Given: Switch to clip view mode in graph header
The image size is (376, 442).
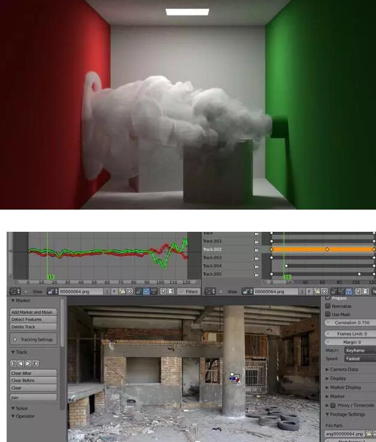Looking at the screenshot, I should (x=139, y=292).
